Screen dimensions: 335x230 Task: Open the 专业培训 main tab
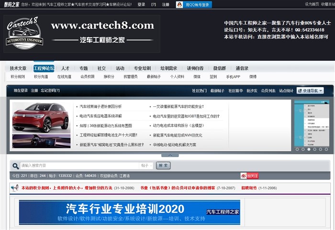pyautogui.click(x=142, y=68)
